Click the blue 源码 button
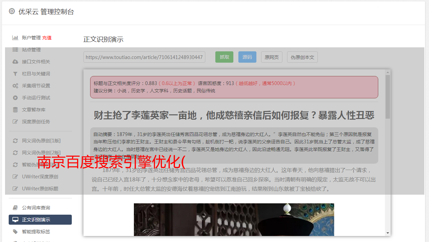Image resolution: width=429 pixels, height=242 pixels. (x=247, y=57)
